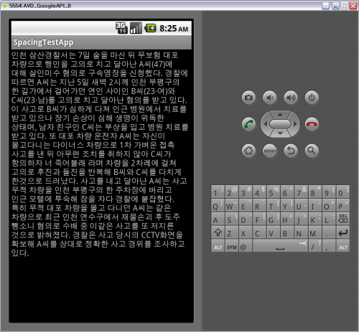Click the emulator power button

pos(312,98)
